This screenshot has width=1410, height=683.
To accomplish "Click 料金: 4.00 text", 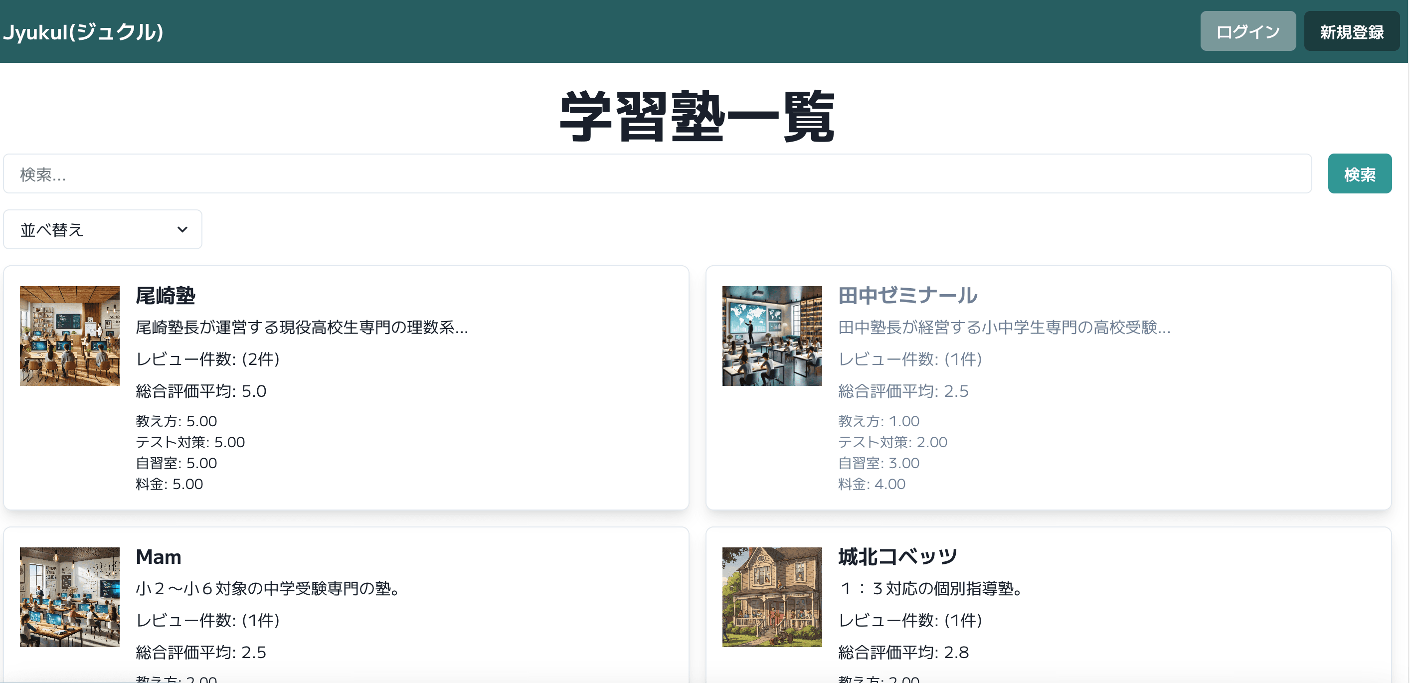I will 872,484.
